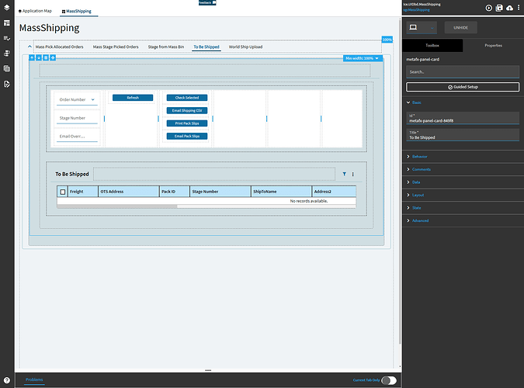
Task: Click the Email Shipping CSV button
Action: tap(187, 111)
